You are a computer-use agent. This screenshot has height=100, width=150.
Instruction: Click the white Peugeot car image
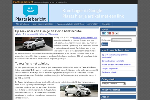pyautogui.click(x=34, y=44)
